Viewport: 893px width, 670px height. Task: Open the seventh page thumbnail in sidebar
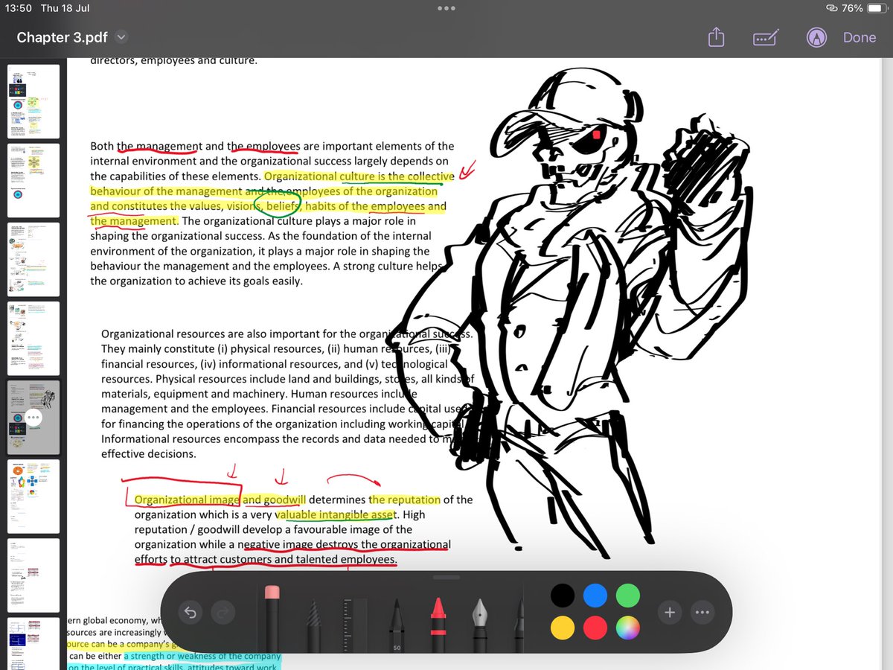(33, 575)
